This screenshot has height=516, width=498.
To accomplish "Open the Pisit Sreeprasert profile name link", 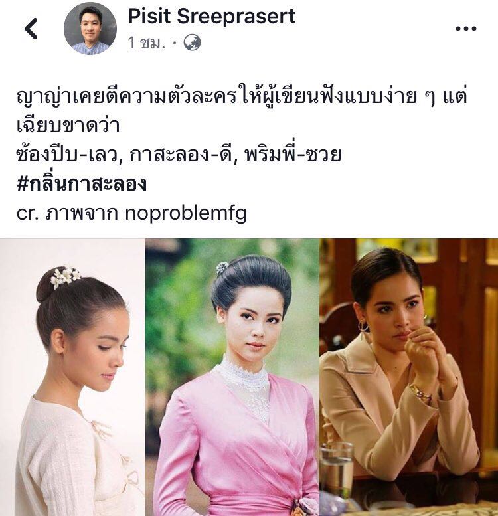I will tap(212, 16).
